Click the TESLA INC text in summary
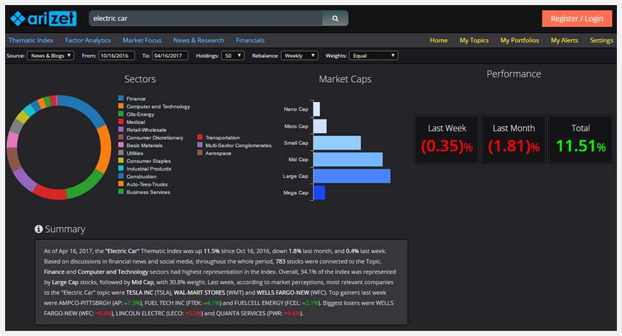Viewport: 622px width, 336px height. tap(140, 293)
